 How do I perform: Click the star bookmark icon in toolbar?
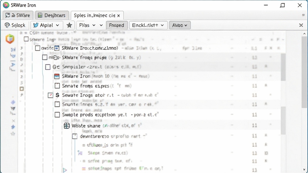pyautogui.click(x=69, y=25)
